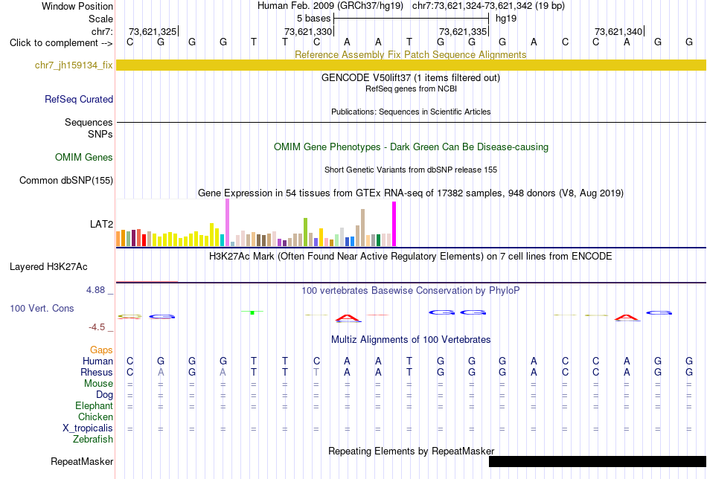
Task: Click the 73,621,325 ruler position
Action: pos(153,31)
